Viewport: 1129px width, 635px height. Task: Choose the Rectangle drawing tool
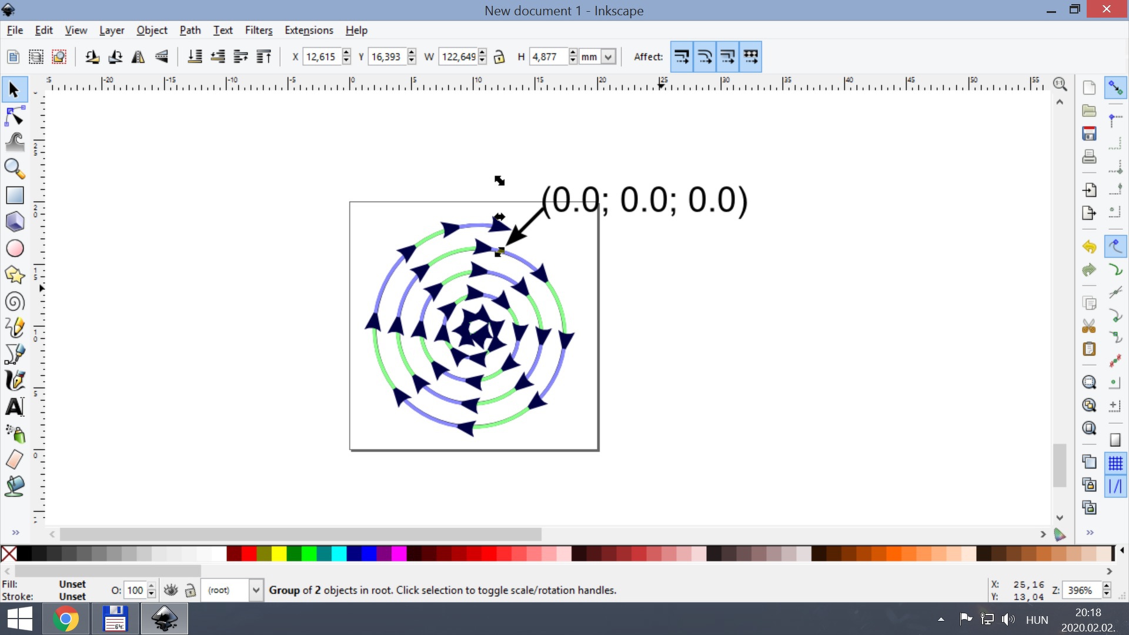click(x=15, y=195)
